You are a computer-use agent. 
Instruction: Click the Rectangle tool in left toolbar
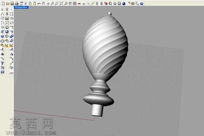pos(12,23)
